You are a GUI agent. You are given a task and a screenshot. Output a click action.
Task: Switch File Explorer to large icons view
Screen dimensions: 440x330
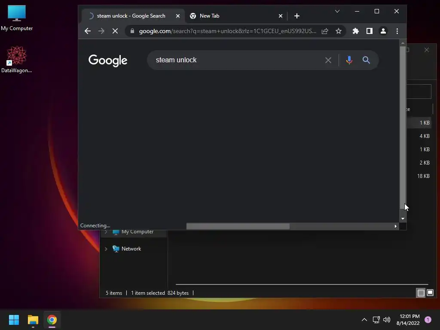coord(430,293)
